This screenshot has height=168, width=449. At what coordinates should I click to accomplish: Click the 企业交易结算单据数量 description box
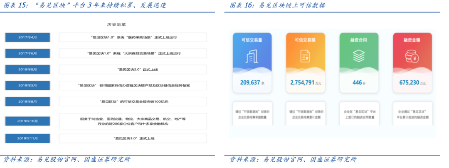(252, 114)
